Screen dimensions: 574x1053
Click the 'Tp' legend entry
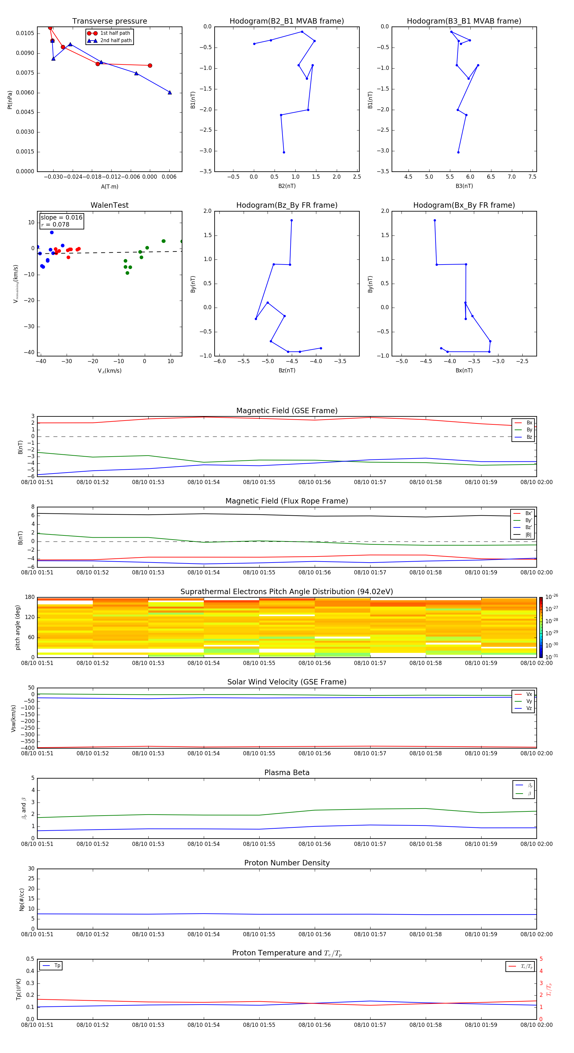pyautogui.click(x=51, y=966)
